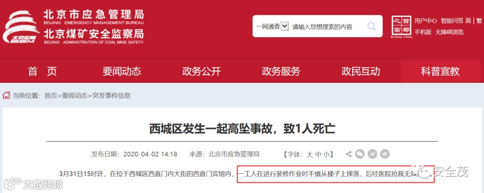Open the 用户中心 link

(426, 21)
